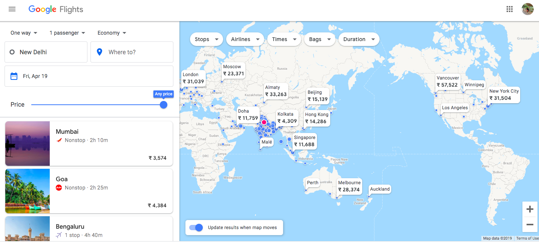Select the Melbourne ₹28,374 map label
Viewport: 539px width, 243px height.
click(349, 186)
